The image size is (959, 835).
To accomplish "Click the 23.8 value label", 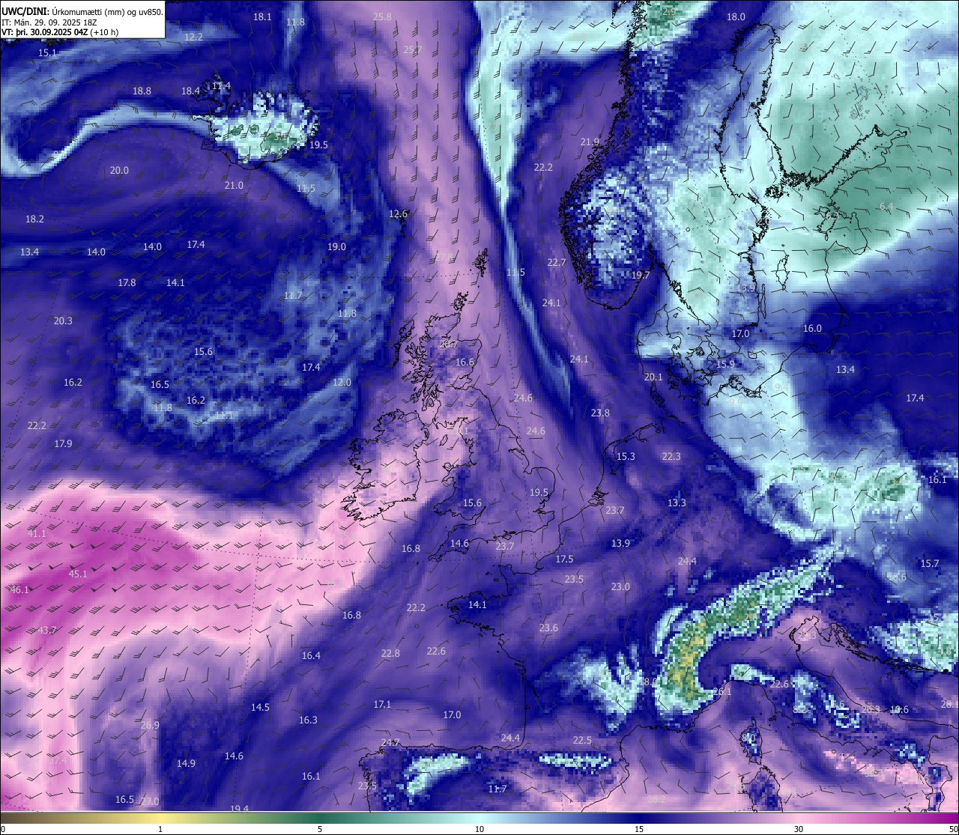I will [x=600, y=413].
